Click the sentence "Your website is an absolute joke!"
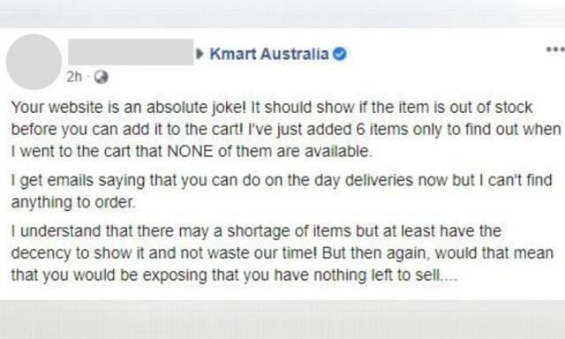The image size is (565, 339). (x=129, y=108)
